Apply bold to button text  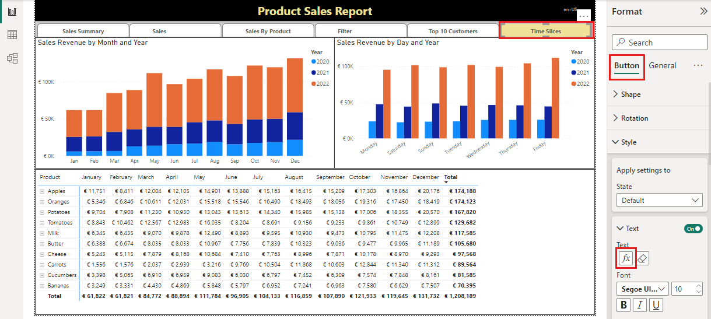[x=625, y=304]
